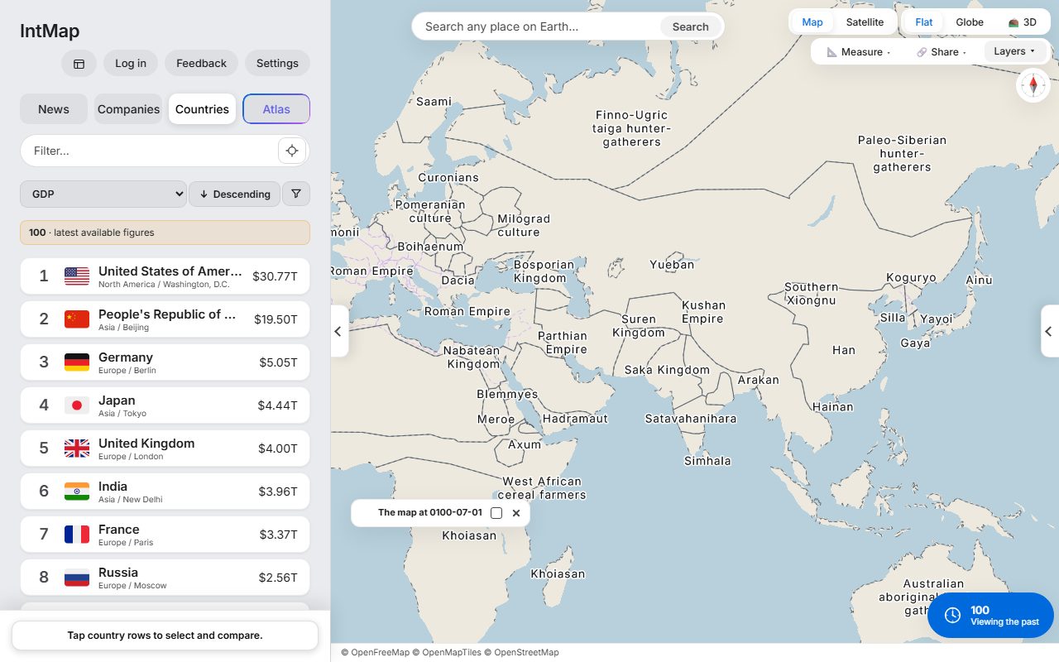
Task: Select Flat projection
Action: tap(924, 22)
